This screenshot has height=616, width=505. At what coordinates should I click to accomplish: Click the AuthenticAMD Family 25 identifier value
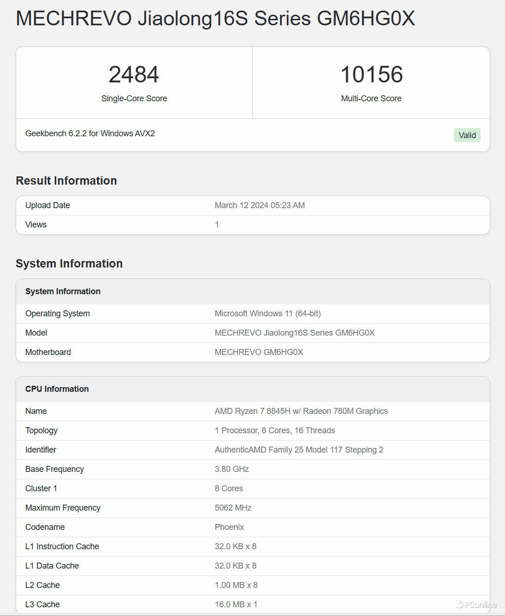299,450
